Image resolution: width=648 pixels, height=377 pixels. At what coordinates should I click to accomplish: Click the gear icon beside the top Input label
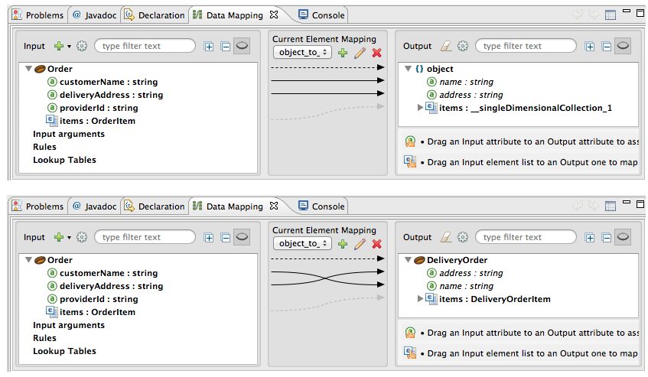tap(82, 46)
